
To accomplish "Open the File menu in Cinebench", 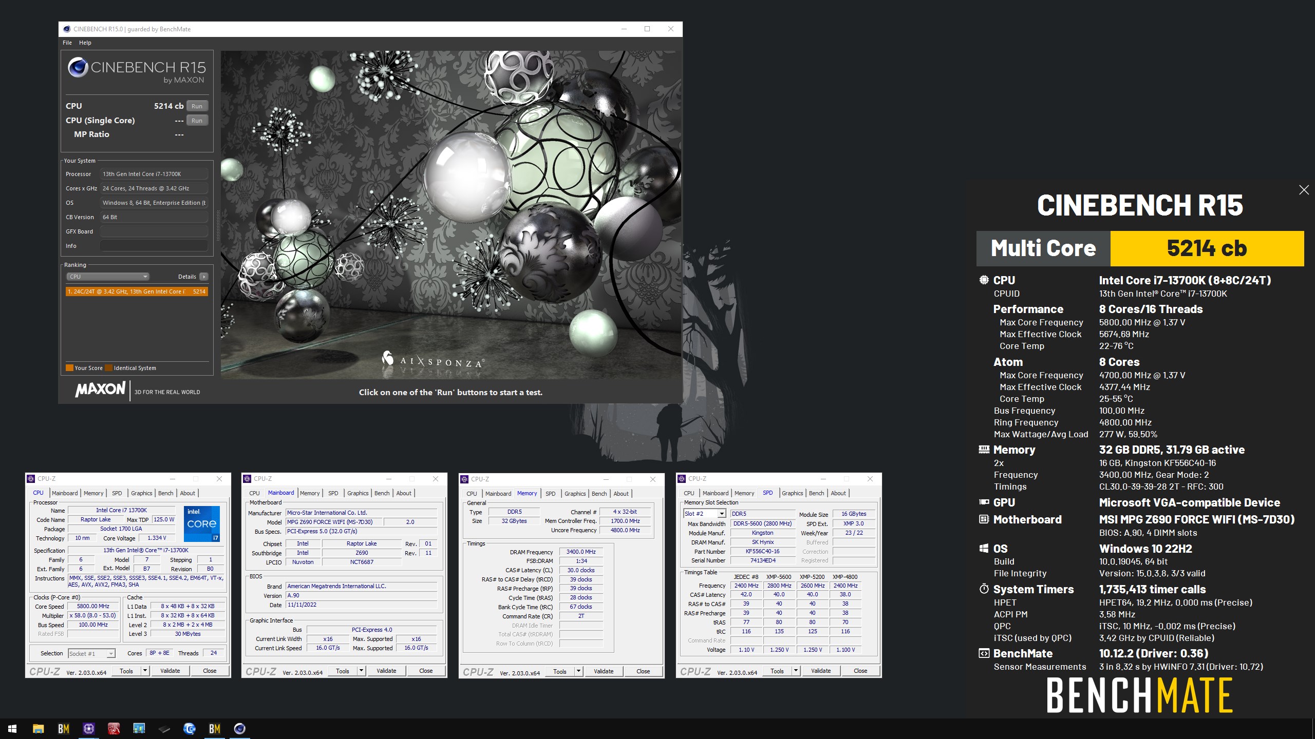I will pyautogui.click(x=67, y=43).
